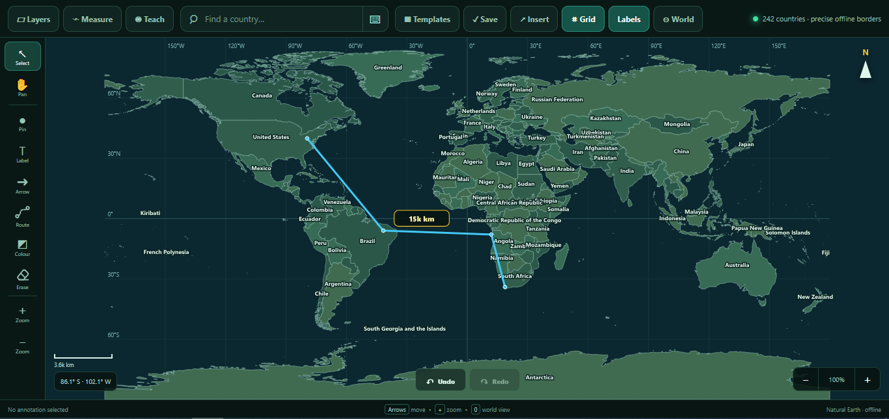The image size is (889, 419).
Task: Click the French Polynesia label
Action: point(166,252)
